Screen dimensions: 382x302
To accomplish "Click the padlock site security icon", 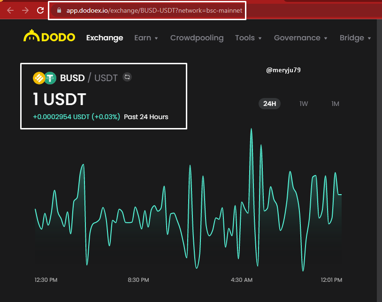I will pyautogui.click(x=59, y=10).
